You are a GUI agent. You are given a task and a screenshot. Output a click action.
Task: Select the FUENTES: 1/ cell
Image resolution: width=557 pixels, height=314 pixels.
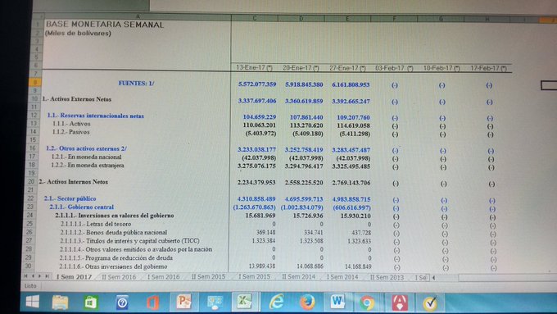(137, 83)
